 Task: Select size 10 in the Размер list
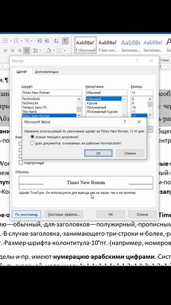pyautogui.click(x=139, y=107)
